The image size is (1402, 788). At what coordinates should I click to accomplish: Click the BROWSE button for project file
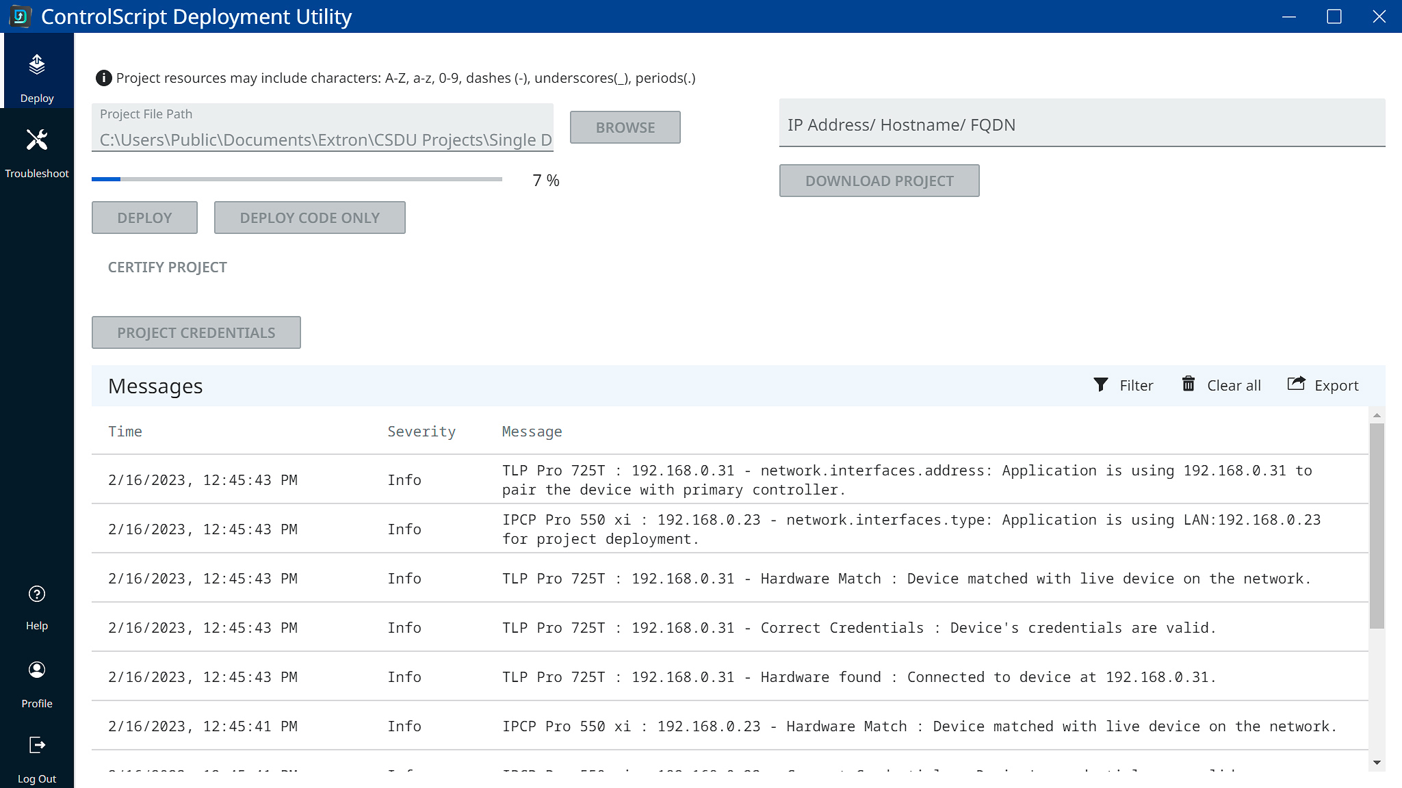[625, 127]
